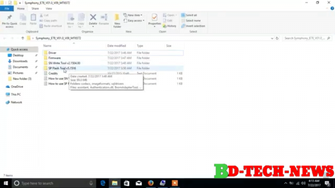Image resolution: width=335 pixels, height=188 pixels.
Task: Click the address bar path
Action: (58, 38)
